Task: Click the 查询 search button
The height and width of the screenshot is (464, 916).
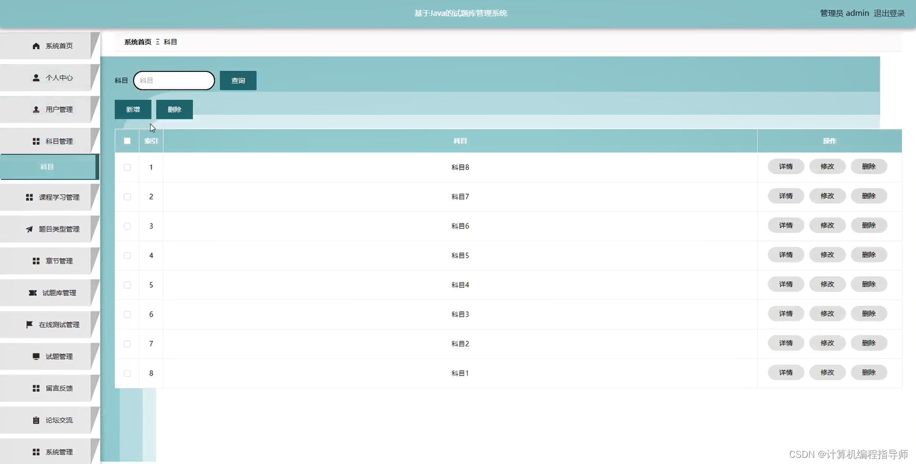Action: click(x=238, y=81)
